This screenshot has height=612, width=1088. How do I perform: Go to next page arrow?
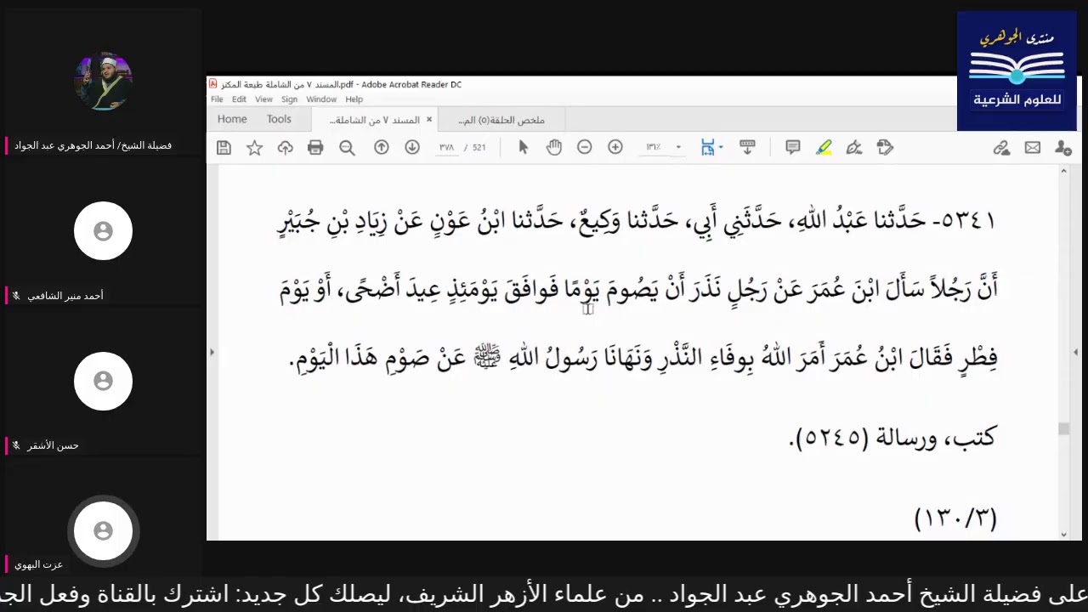point(412,147)
